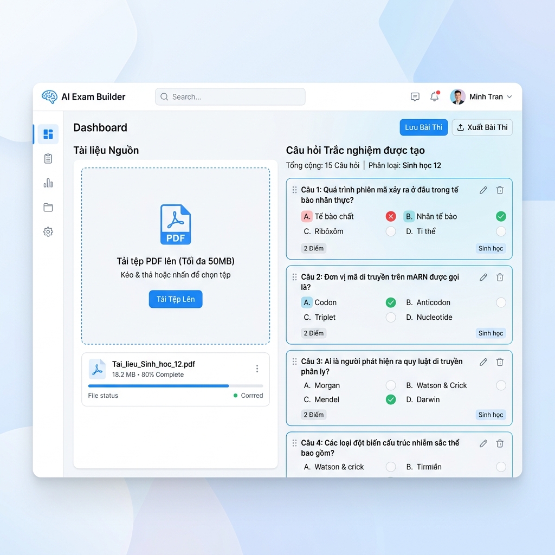Select the Dashboard grid icon in the sidebar
The width and height of the screenshot is (555, 555).
tap(48, 134)
